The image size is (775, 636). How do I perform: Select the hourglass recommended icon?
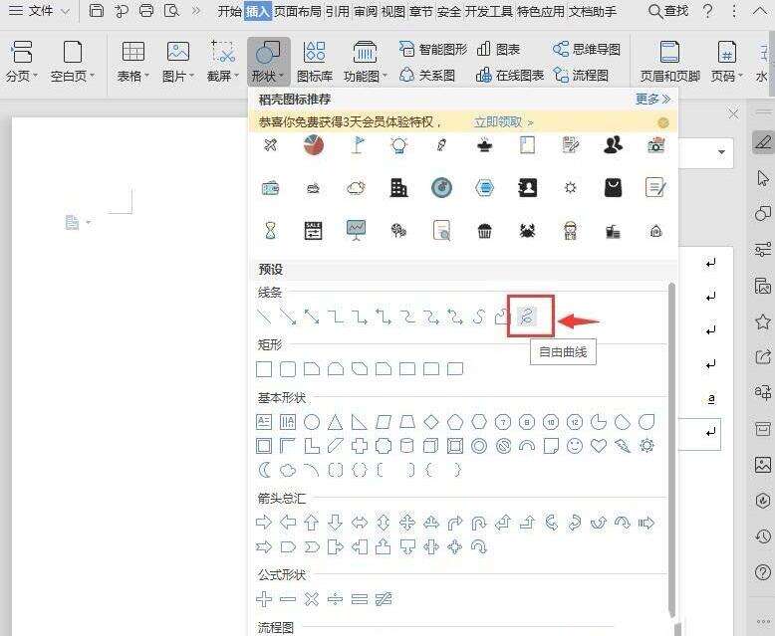[270, 231]
